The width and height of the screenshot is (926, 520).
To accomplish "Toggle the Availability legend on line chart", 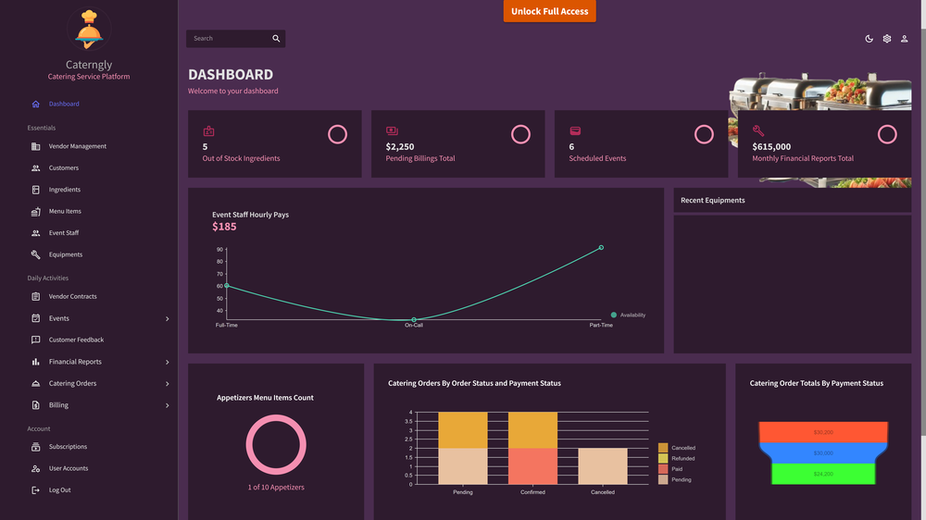I will tap(629, 316).
